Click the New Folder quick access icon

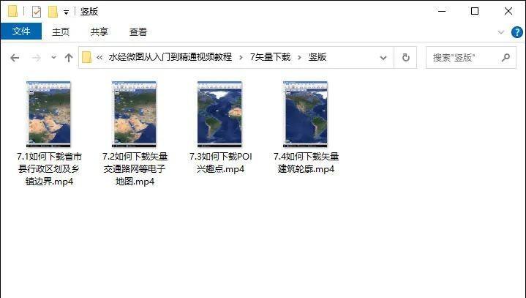(x=53, y=12)
